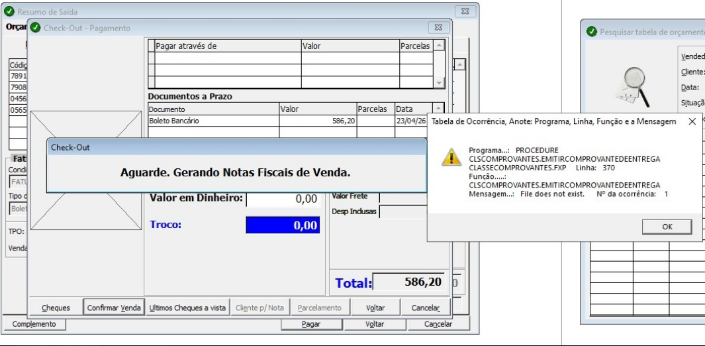Viewport: 705px width, 346px height.
Task: Click the Resumo de Saída window icon
Action: 9,12
